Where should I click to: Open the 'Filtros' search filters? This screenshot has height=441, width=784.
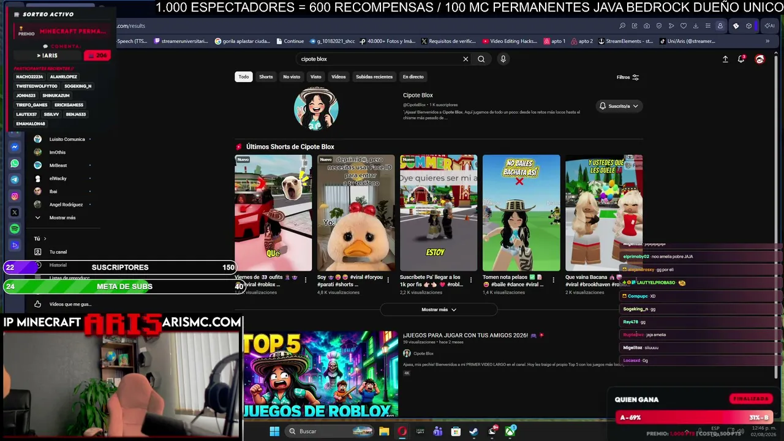click(628, 77)
